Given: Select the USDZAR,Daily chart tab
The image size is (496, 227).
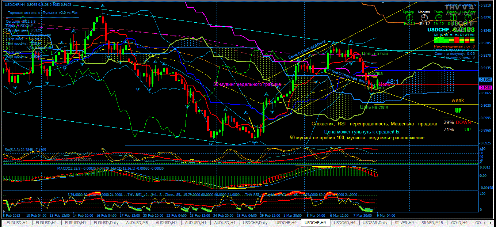Looking at the screenshot, I should 375,222.
